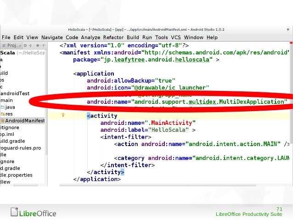The image size is (293, 220).
Task: Open the Refactor menu
Action: tap(113, 37)
